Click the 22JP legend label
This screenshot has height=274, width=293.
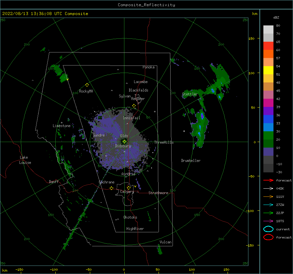coord(280,213)
